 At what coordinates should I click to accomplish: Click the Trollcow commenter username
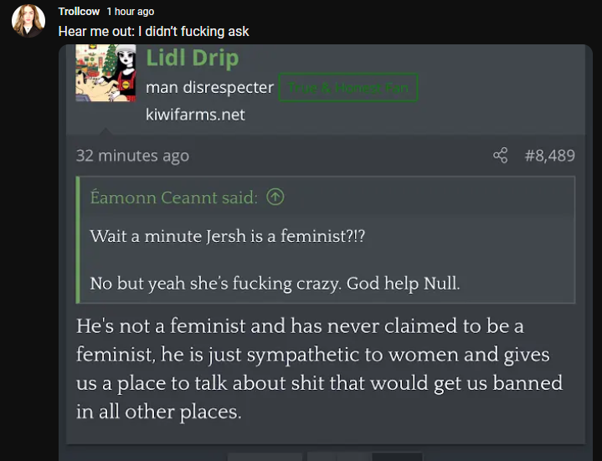pos(79,12)
